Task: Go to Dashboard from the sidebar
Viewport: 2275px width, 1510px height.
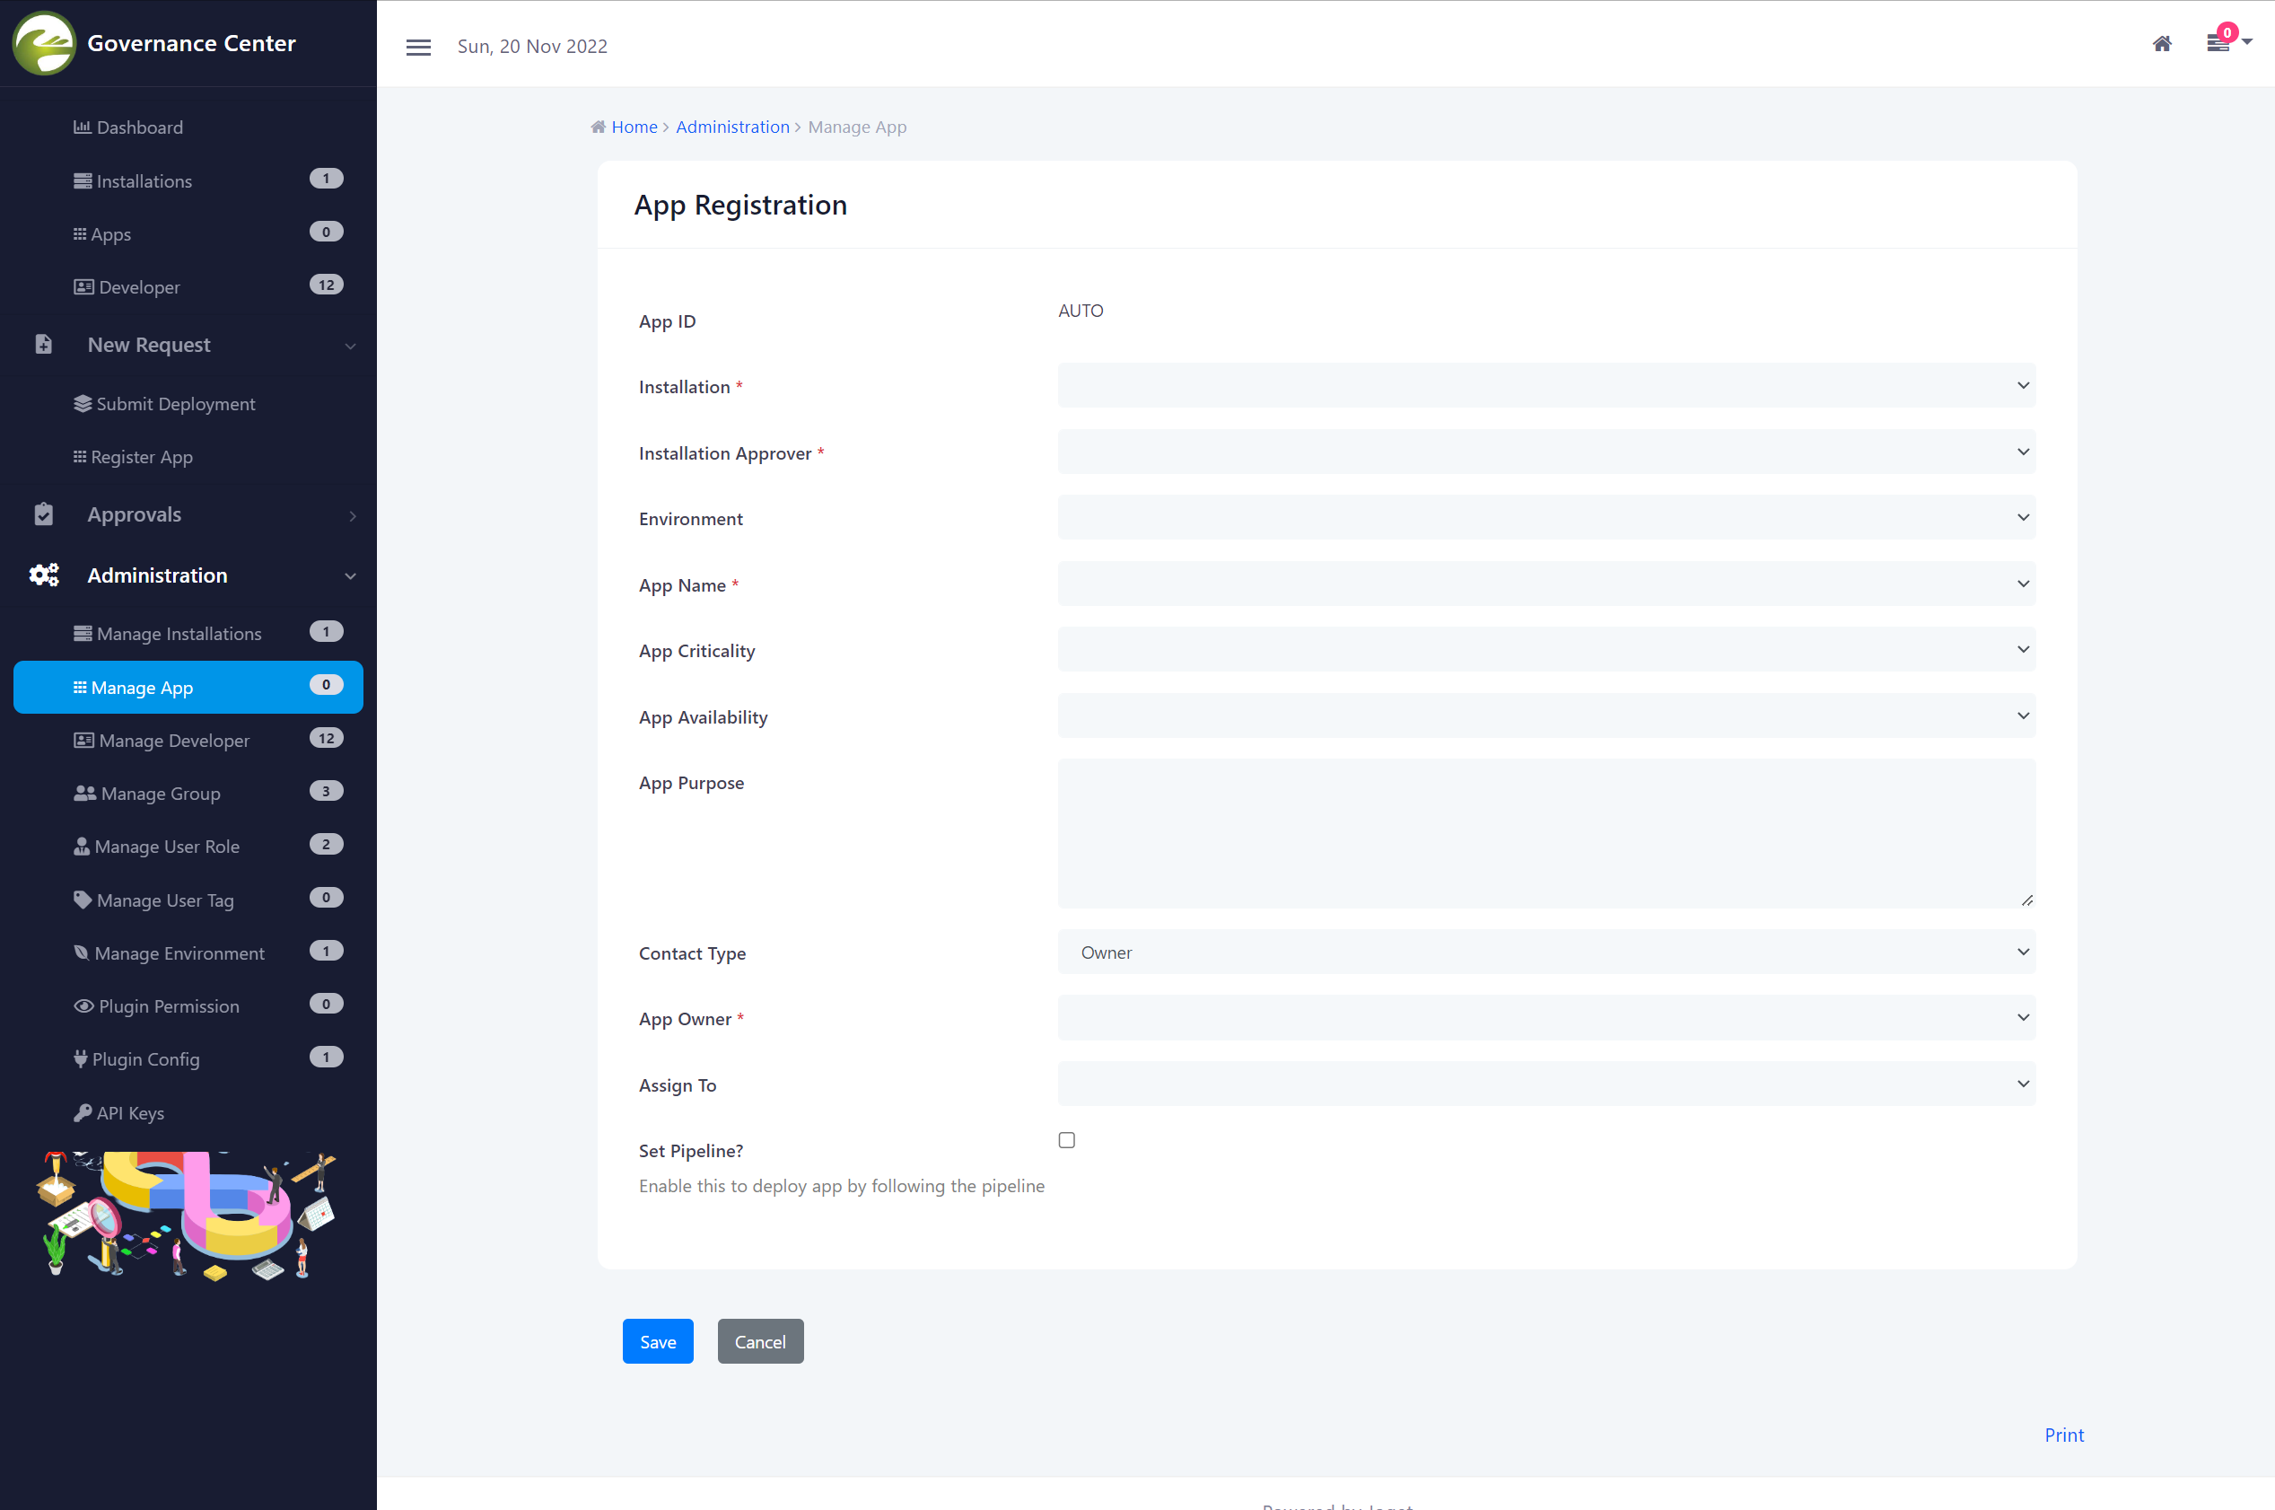Action: pyautogui.click(x=138, y=127)
